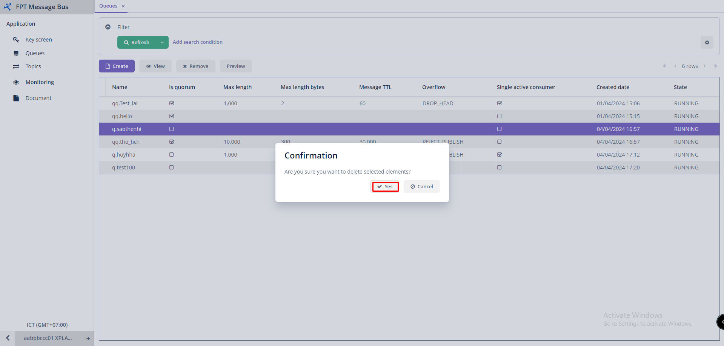The width and height of the screenshot is (724, 346).
Task: Toggle Is quorum checkbox for q.test100
Action: pos(172,168)
